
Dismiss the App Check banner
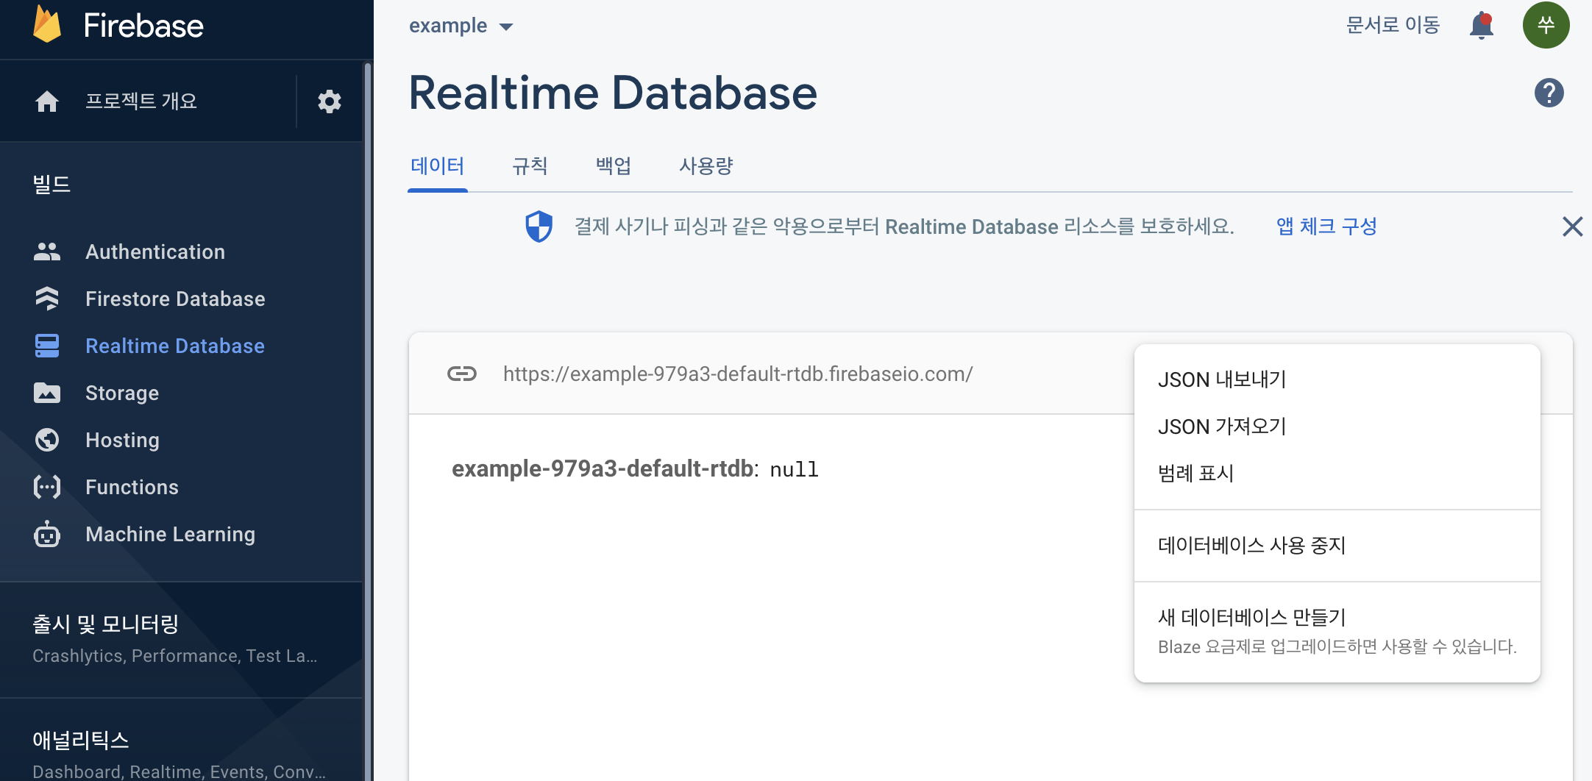click(x=1573, y=227)
